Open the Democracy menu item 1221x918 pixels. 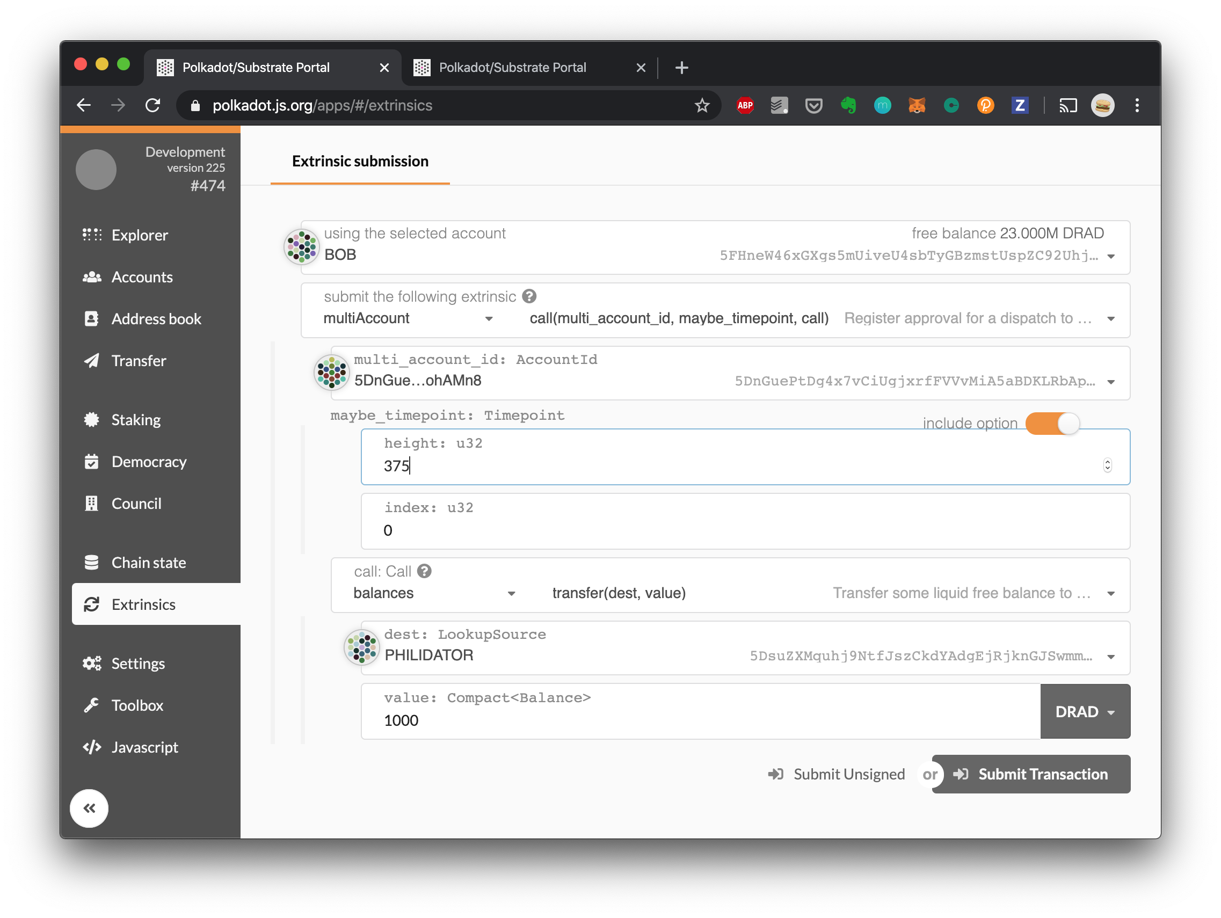click(149, 462)
